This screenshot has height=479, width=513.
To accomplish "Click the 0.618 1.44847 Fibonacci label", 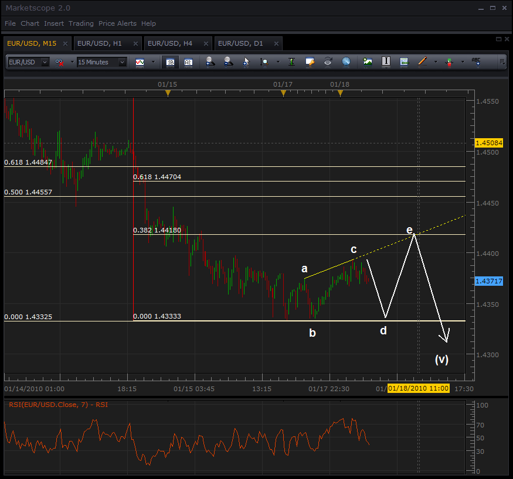I will 28,162.
